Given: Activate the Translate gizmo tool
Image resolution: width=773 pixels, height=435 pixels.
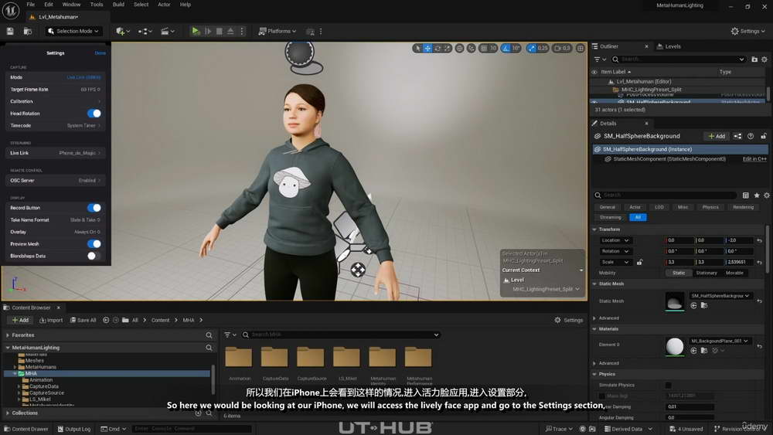Looking at the screenshot, I should tap(428, 48).
